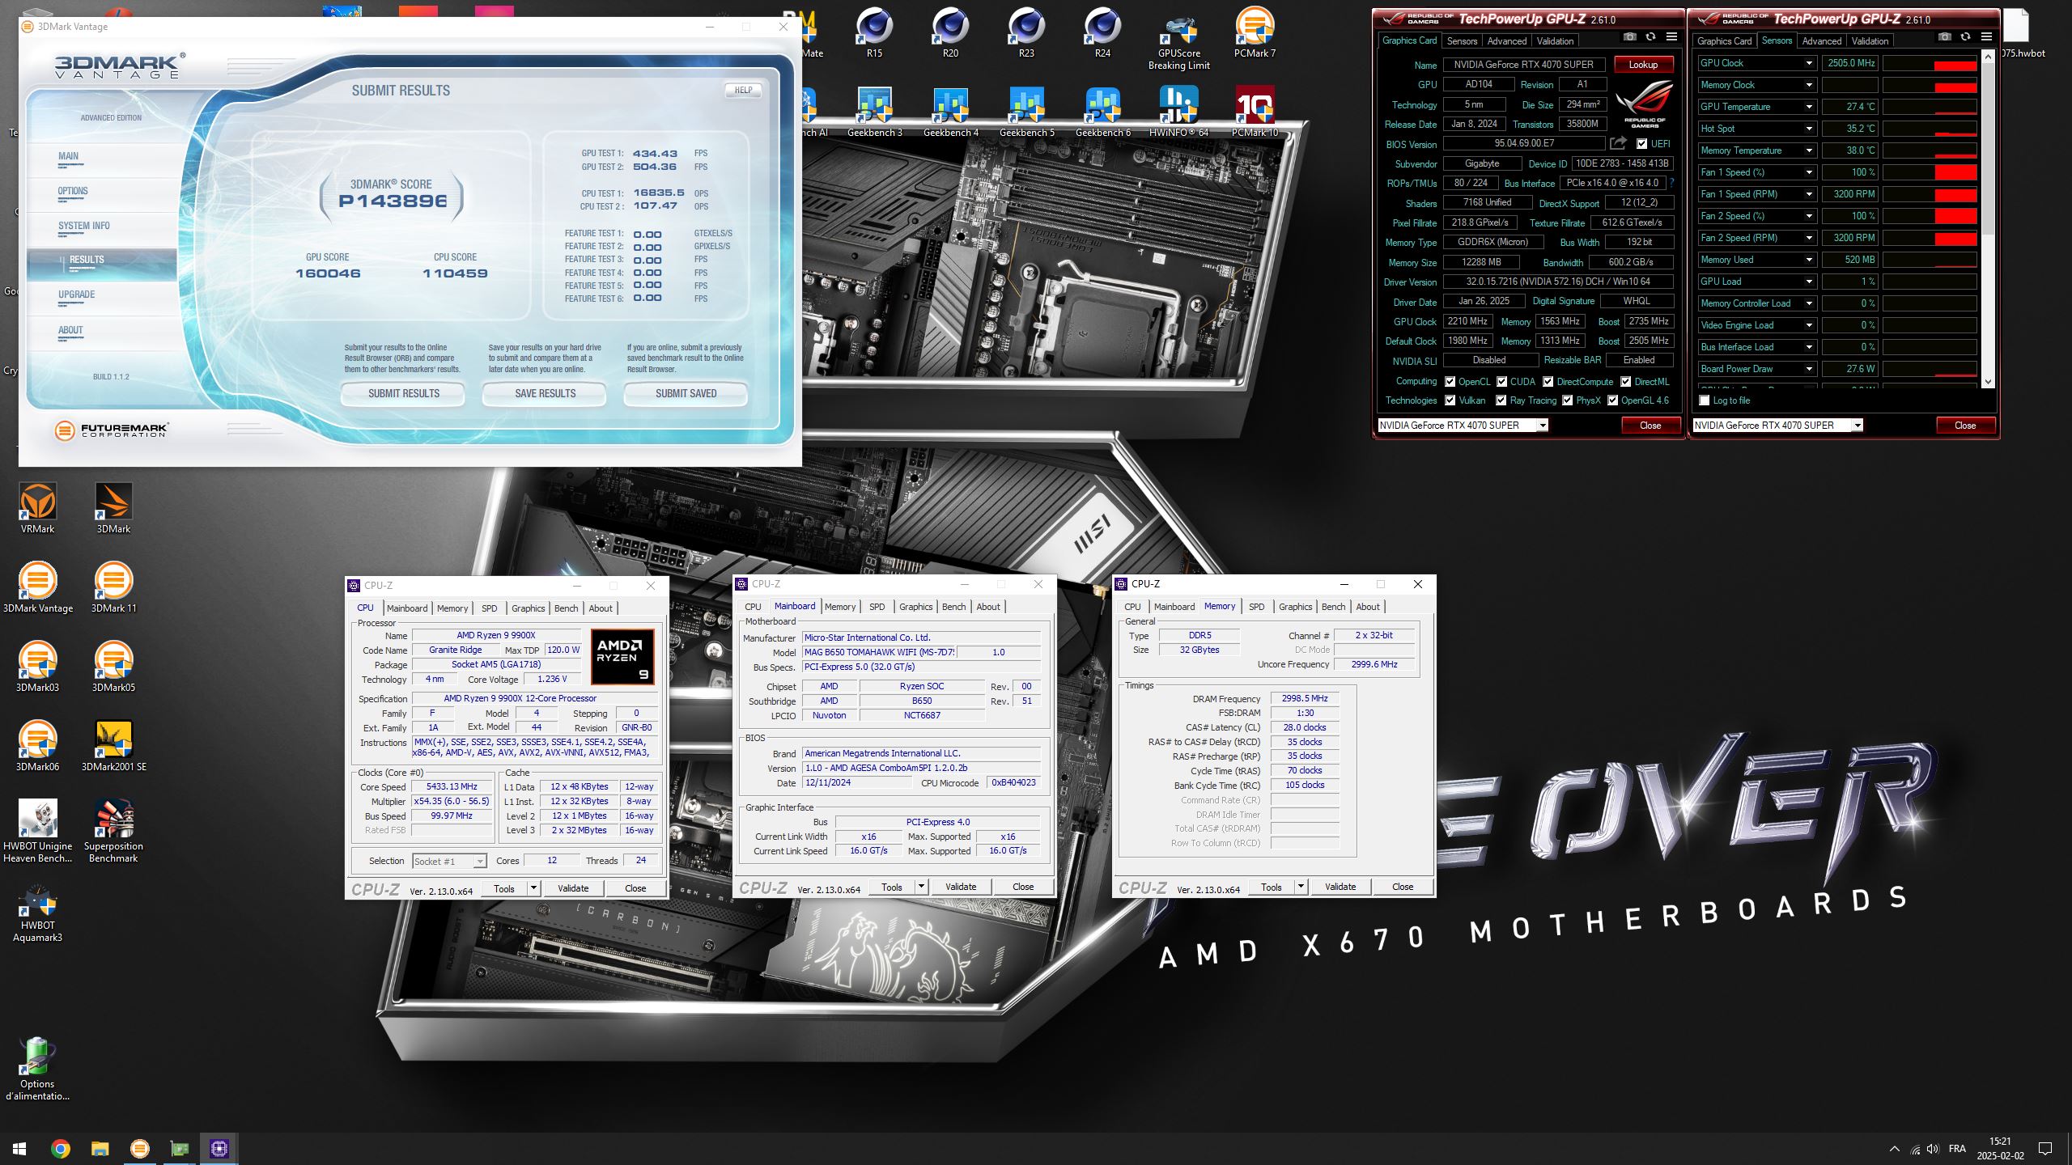
Task: Open the Geekbench 3 desktop icon
Action: click(874, 112)
